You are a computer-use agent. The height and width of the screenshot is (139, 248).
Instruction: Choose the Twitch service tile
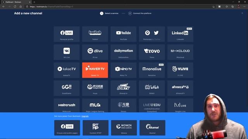coord(95,34)
